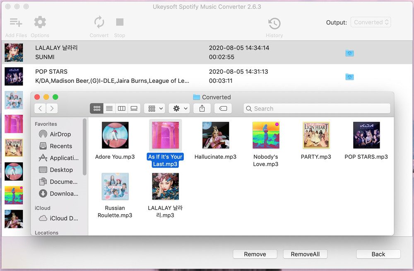This screenshot has height=271, width=414.
Task: Open Recents in Finder sidebar
Action: [55, 146]
